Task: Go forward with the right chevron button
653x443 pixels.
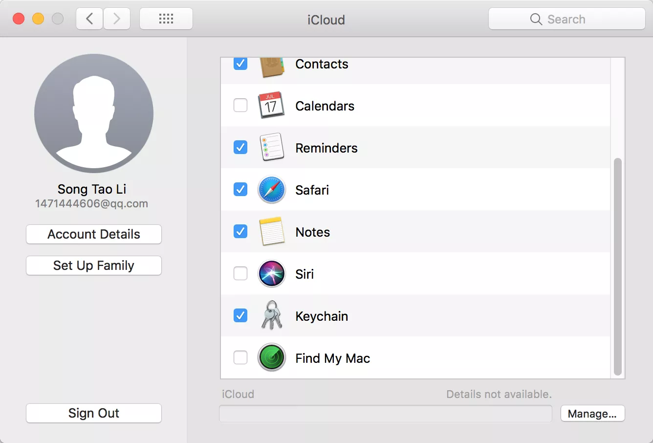Action: click(117, 19)
